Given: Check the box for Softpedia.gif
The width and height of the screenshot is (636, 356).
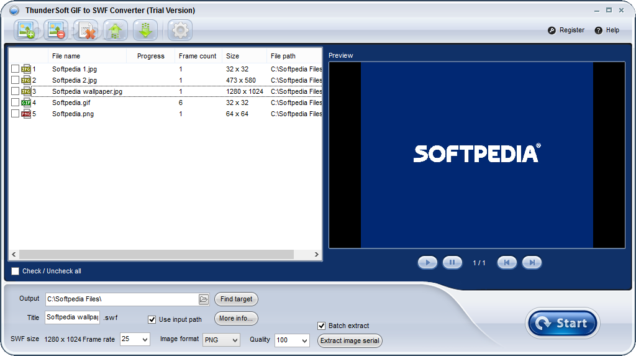Looking at the screenshot, I should [15, 103].
